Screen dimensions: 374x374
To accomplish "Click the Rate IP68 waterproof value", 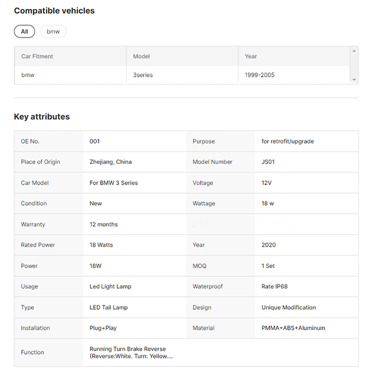I will pos(274,287).
